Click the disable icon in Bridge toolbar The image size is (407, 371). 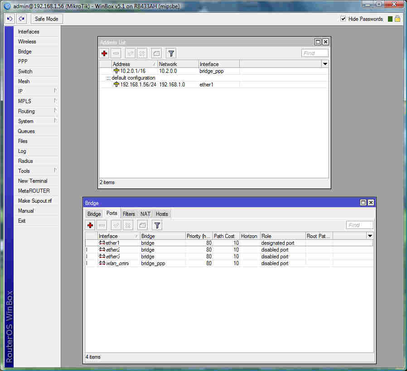[x=128, y=225]
